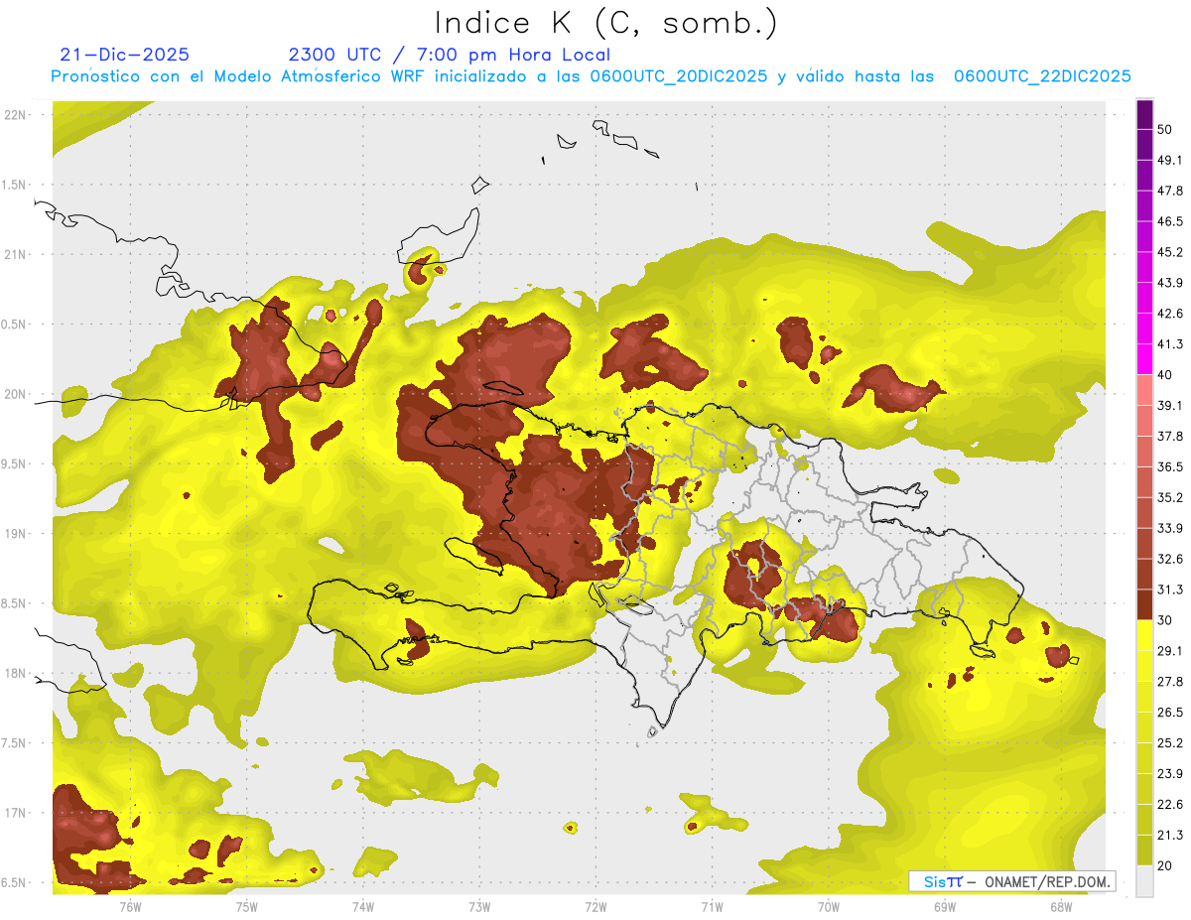Select the "40" colorbar value
1191x920 pixels.
tap(1166, 375)
